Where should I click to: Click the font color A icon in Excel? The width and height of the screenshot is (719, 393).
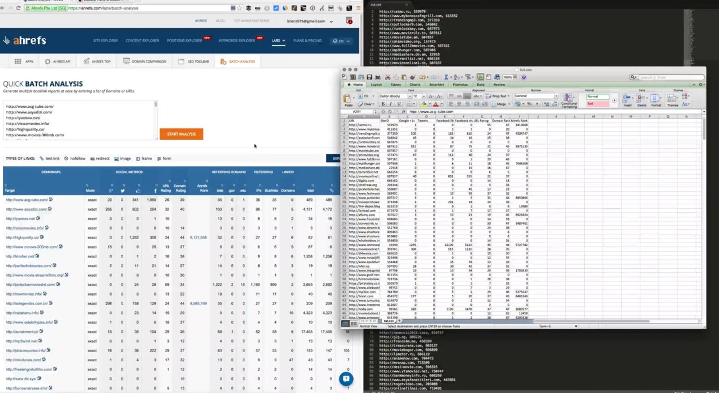click(x=435, y=104)
